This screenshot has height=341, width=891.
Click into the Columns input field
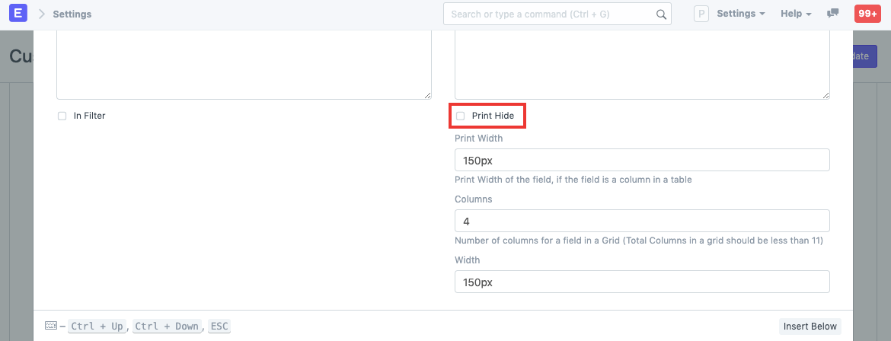tap(641, 221)
